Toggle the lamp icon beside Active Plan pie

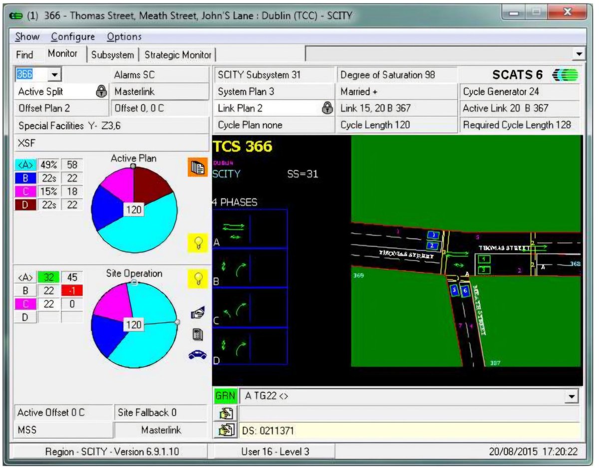[198, 243]
